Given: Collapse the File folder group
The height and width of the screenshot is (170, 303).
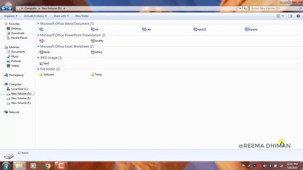Looking at the screenshot, I should (x=38, y=69).
